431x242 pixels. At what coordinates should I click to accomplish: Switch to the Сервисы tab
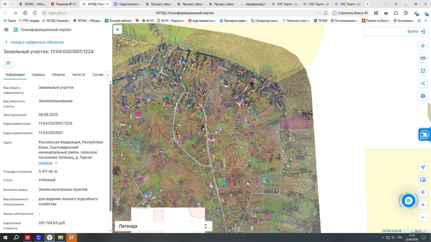click(x=38, y=75)
